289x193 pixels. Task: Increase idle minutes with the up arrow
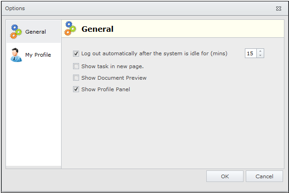coord(261,51)
